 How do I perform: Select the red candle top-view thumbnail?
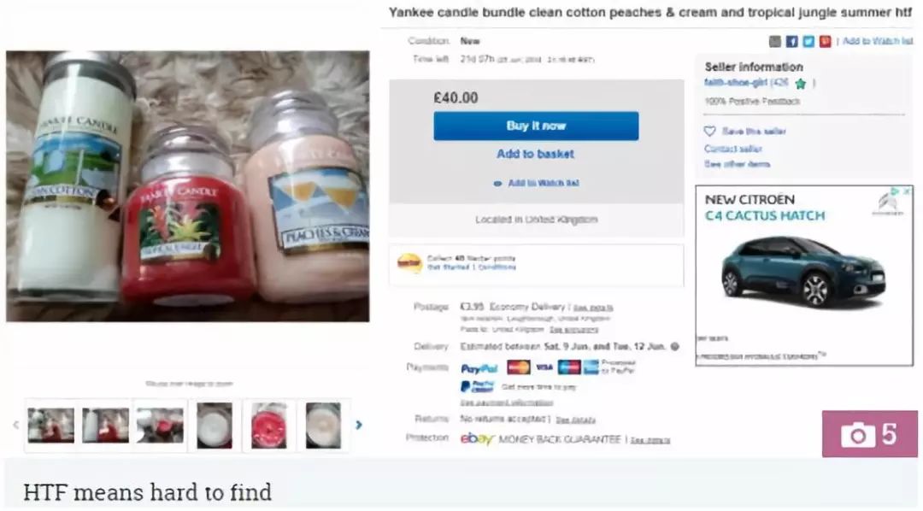point(268,425)
